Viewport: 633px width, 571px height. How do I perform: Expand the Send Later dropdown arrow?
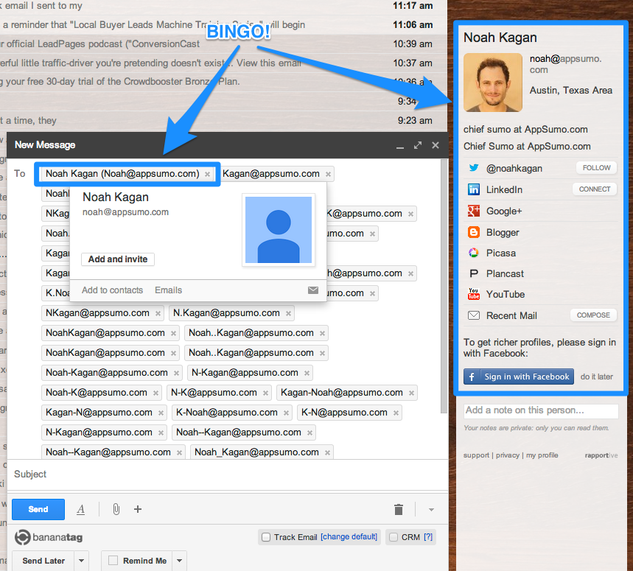pyautogui.click(x=81, y=561)
